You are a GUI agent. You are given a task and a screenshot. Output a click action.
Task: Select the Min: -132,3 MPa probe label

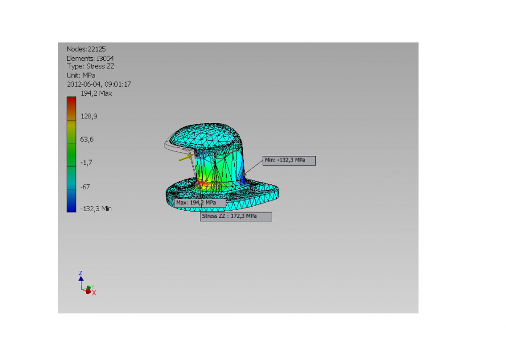tap(289, 161)
